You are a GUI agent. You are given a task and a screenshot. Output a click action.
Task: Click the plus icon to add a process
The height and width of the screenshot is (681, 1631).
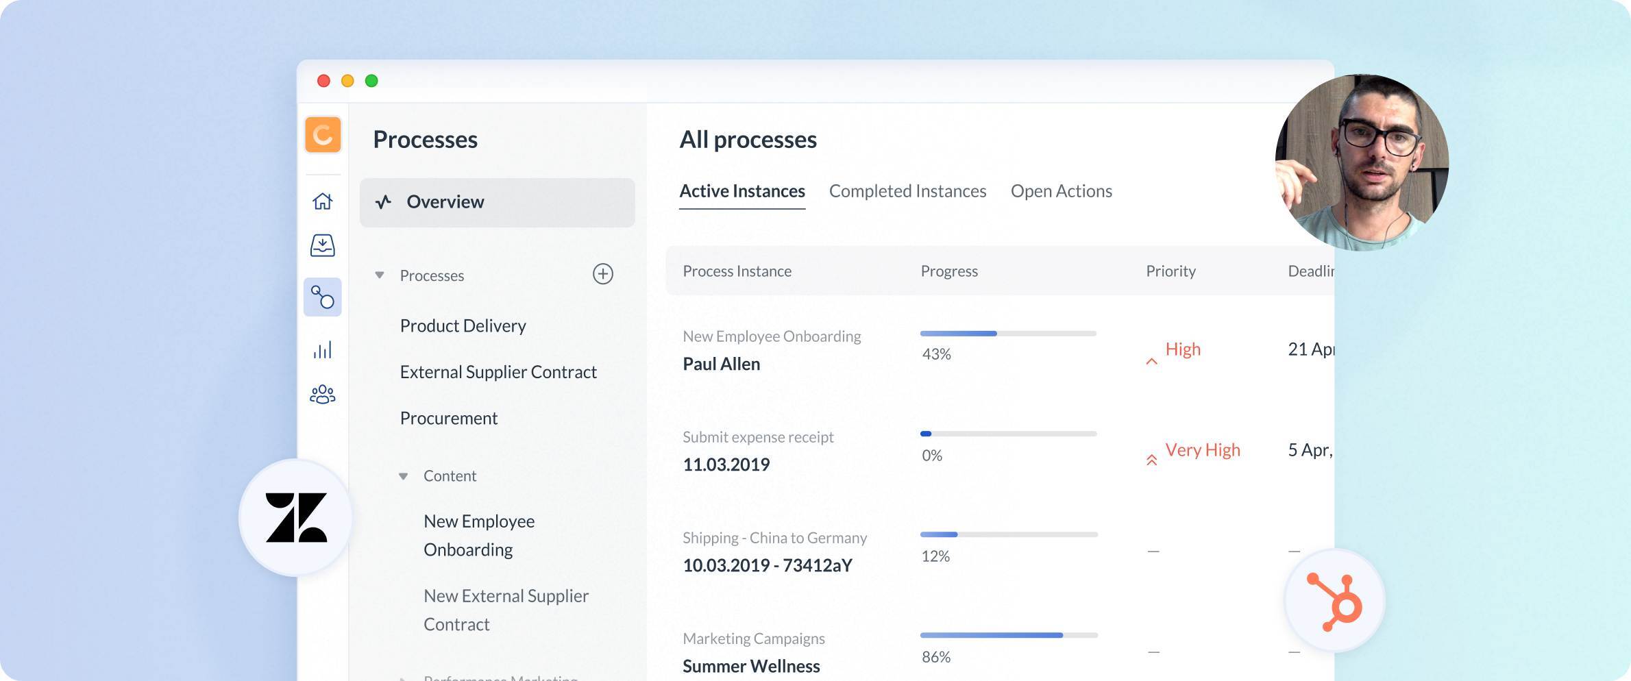point(603,274)
